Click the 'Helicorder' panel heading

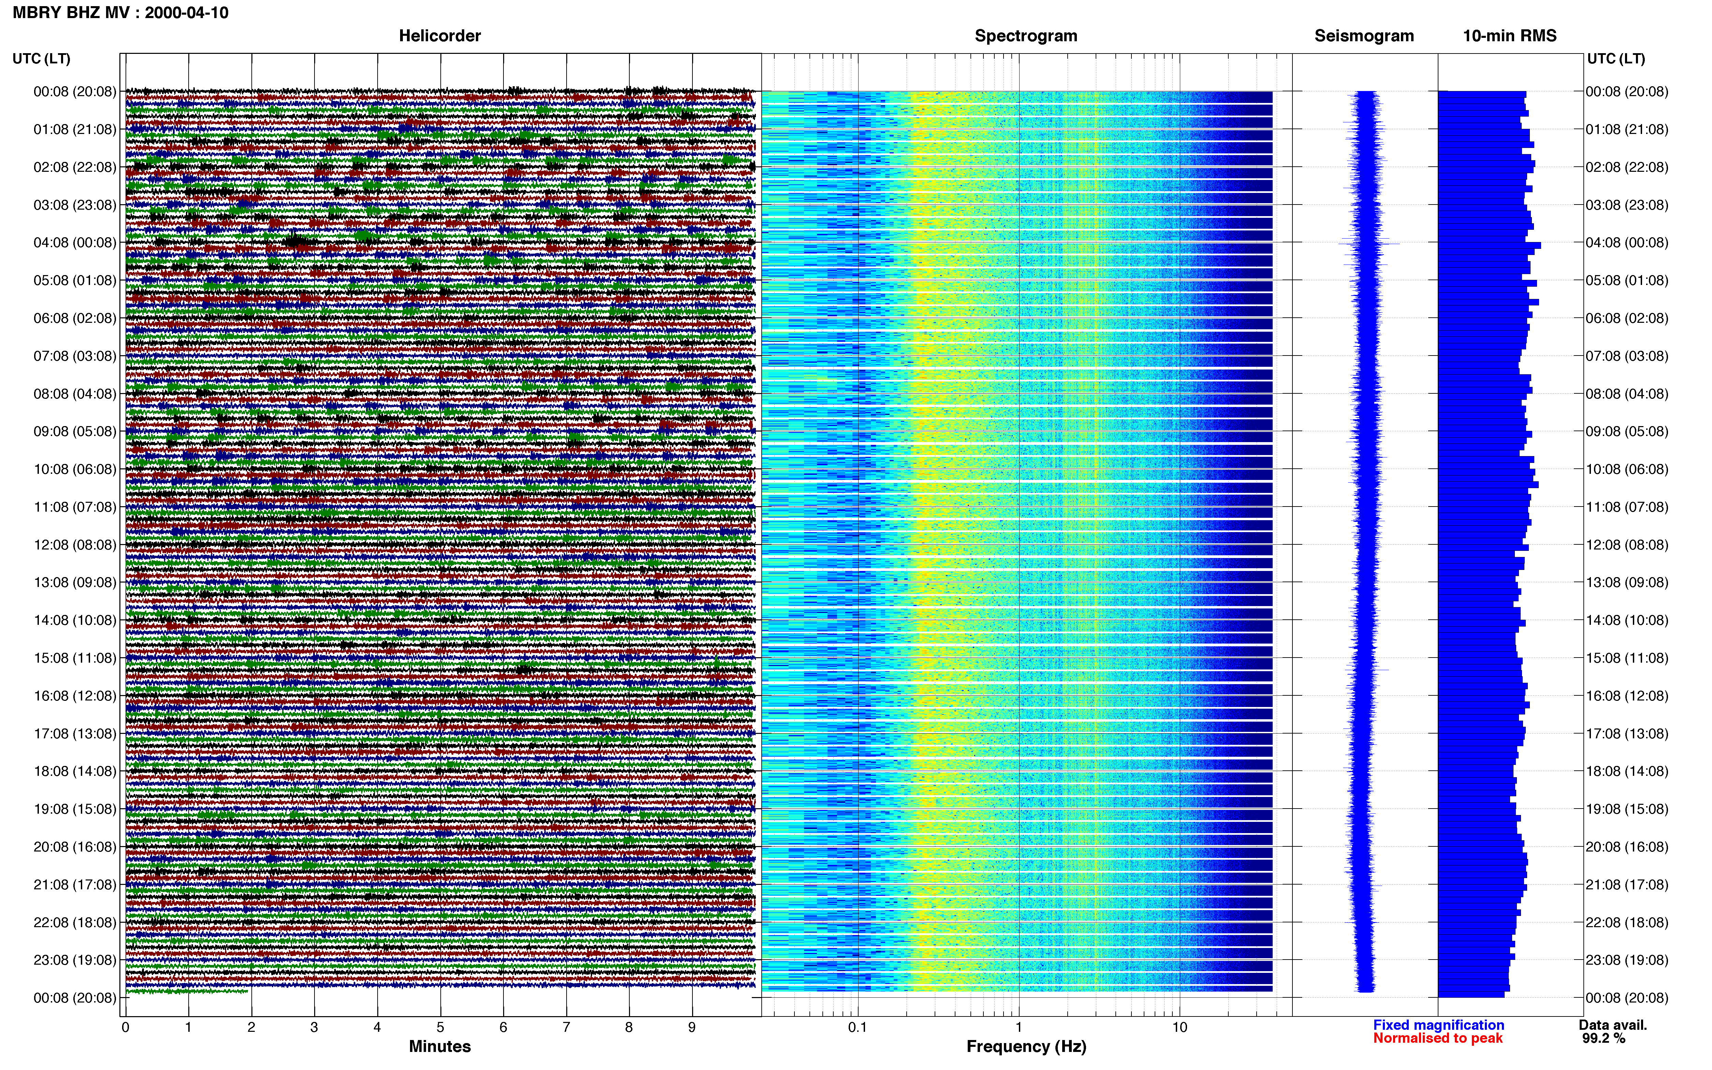440,35
